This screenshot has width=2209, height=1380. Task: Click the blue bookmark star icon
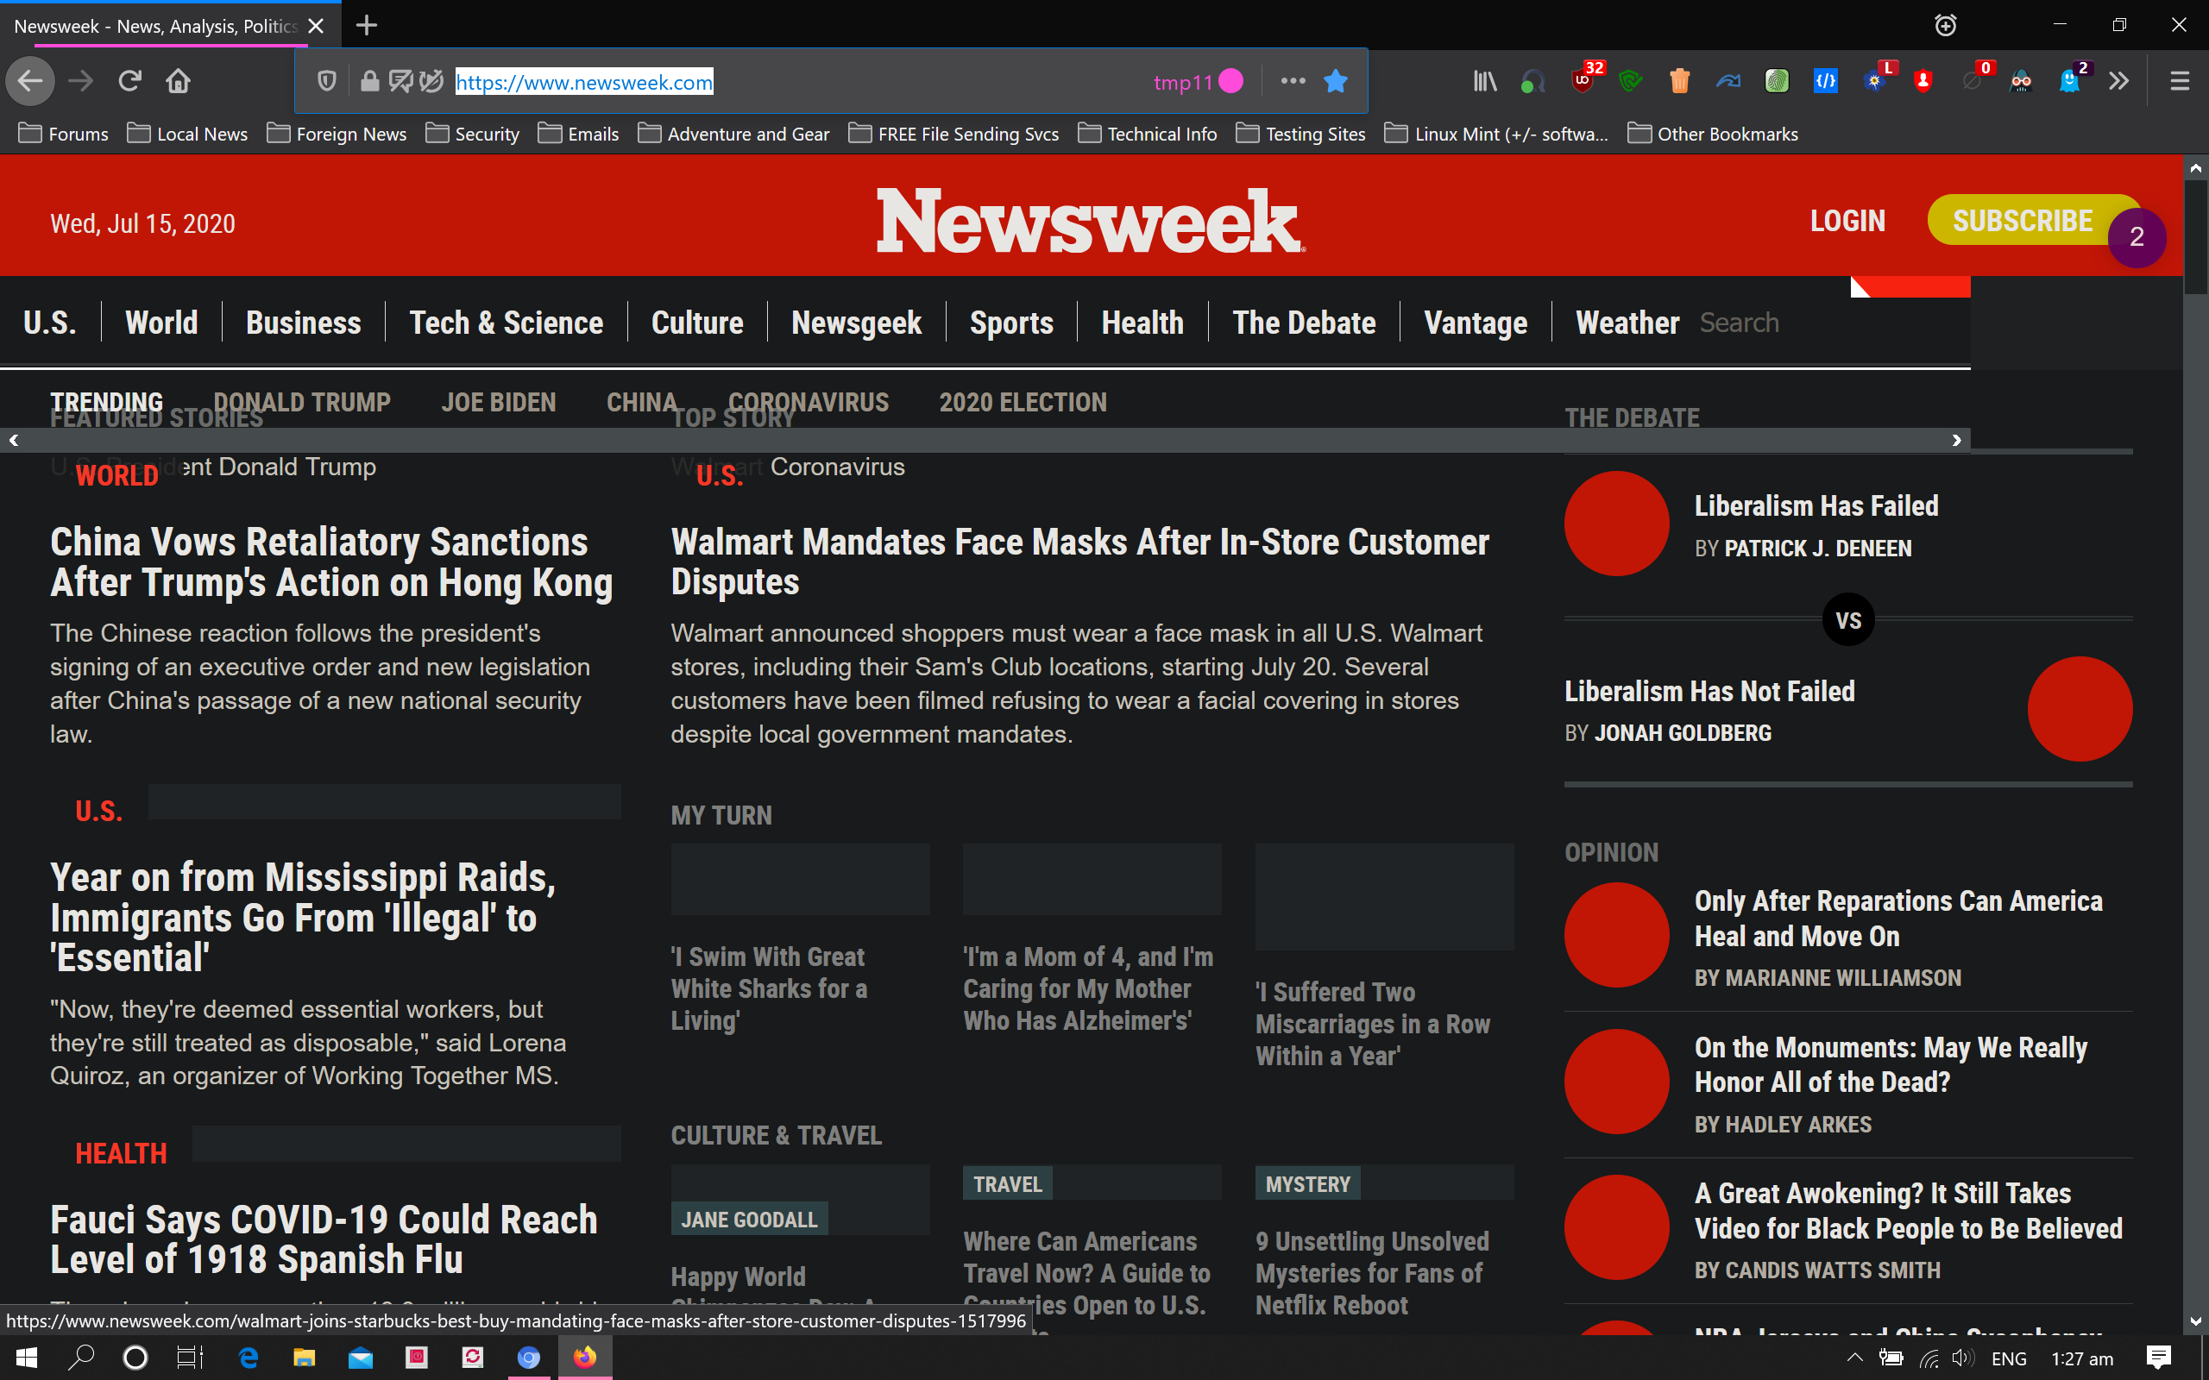tap(1336, 81)
